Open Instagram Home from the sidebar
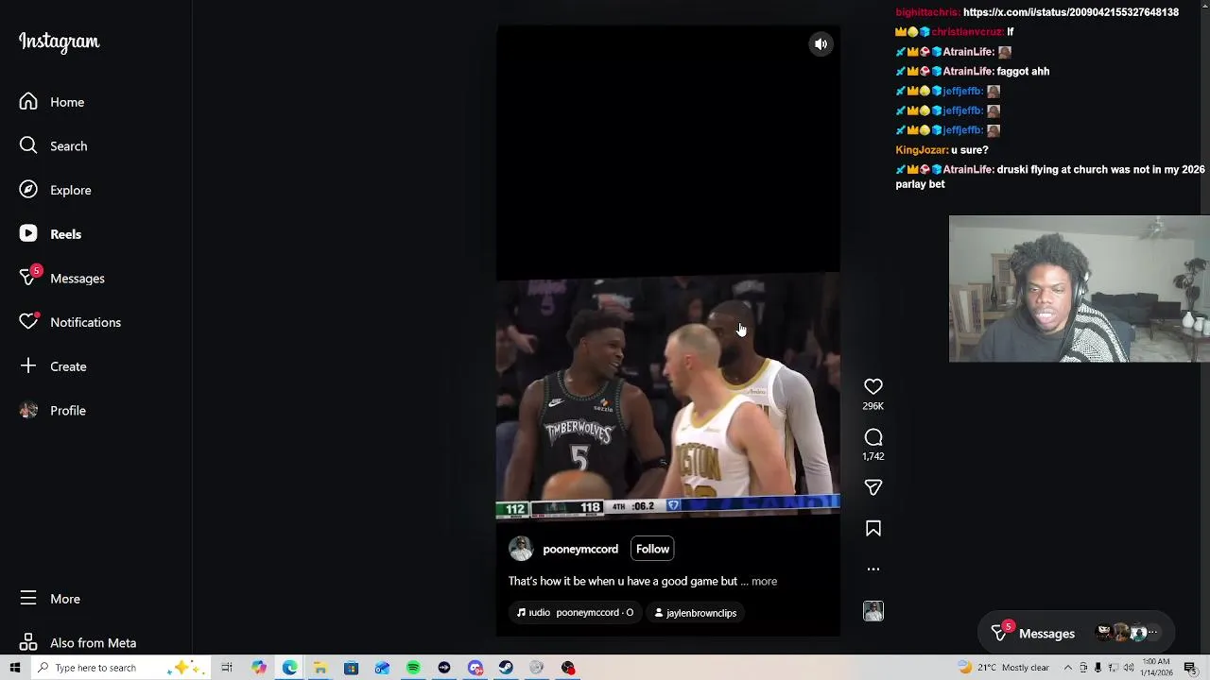 pos(52,102)
